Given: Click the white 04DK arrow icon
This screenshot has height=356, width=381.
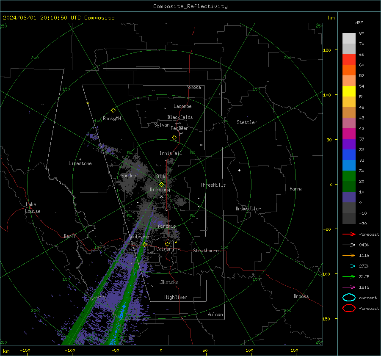Looking at the screenshot, I should tap(349, 245).
